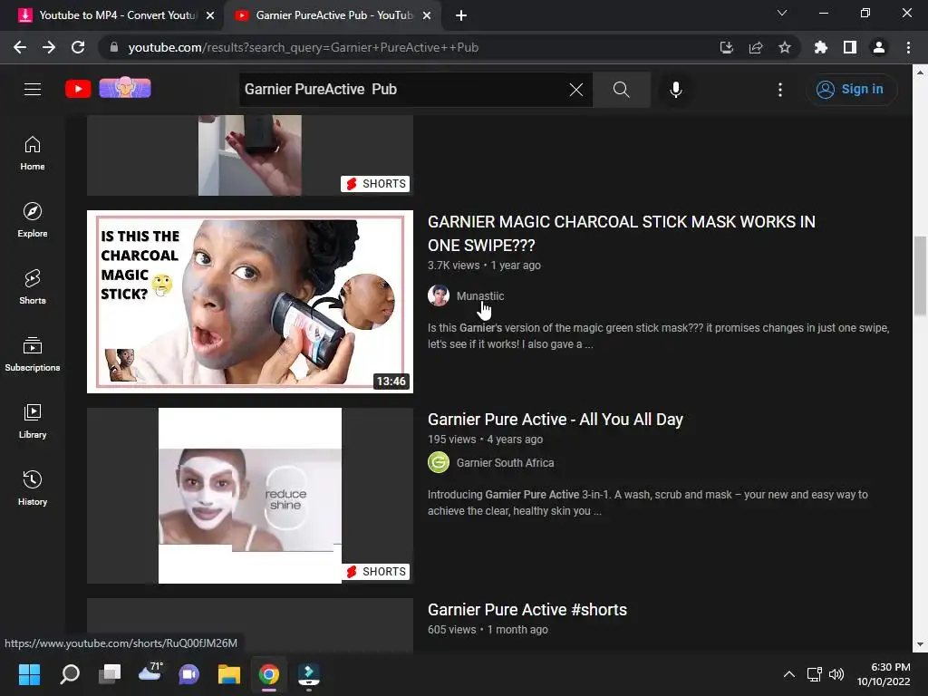
Task: Open the reduce shine video thumbnail
Action: [250, 496]
